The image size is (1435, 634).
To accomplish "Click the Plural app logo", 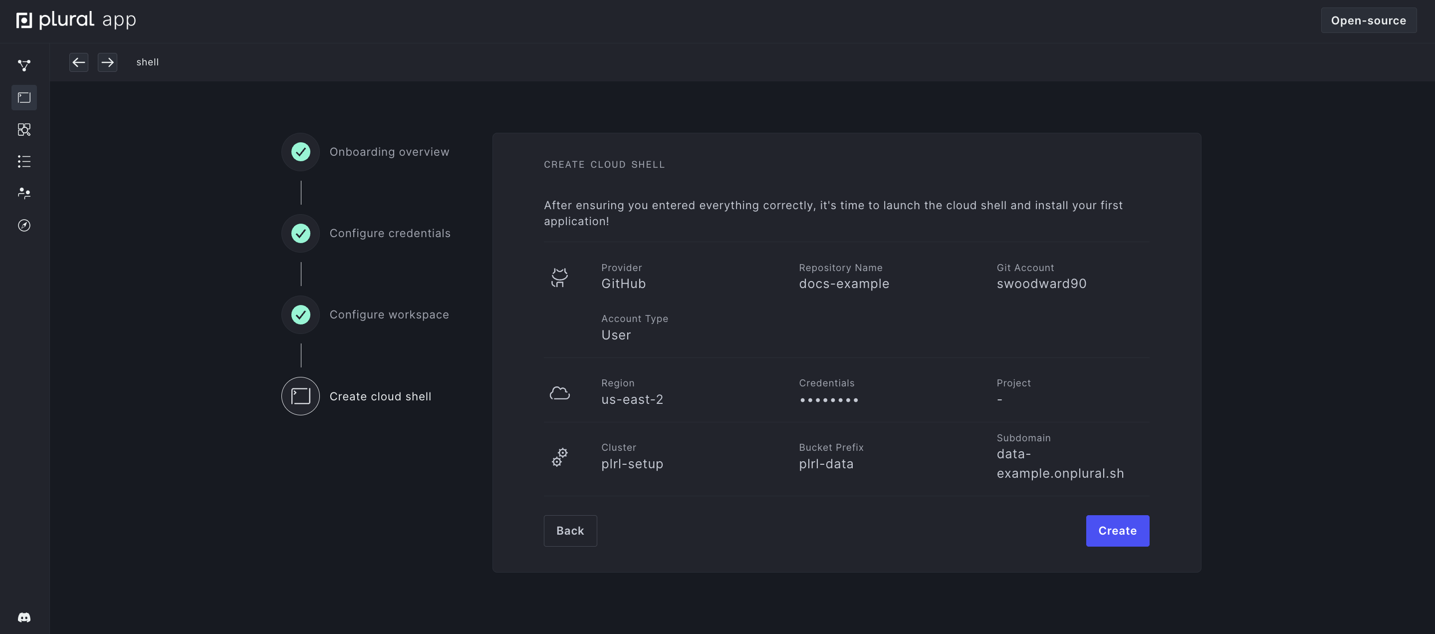I will 76,20.
